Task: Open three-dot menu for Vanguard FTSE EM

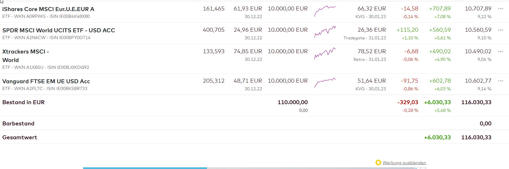Action: pos(501,81)
